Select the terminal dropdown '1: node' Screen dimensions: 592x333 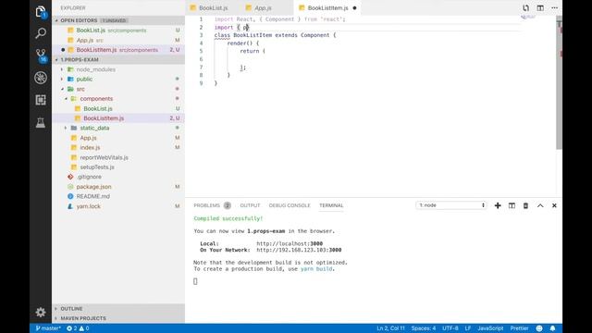click(x=451, y=205)
